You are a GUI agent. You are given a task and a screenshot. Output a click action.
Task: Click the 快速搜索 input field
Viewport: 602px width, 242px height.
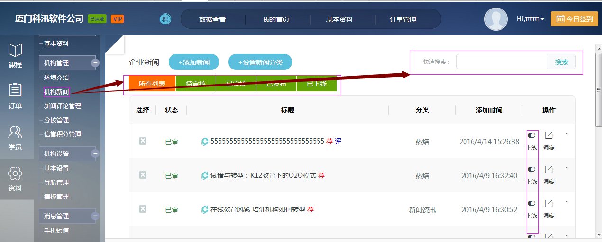click(x=502, y=62)
